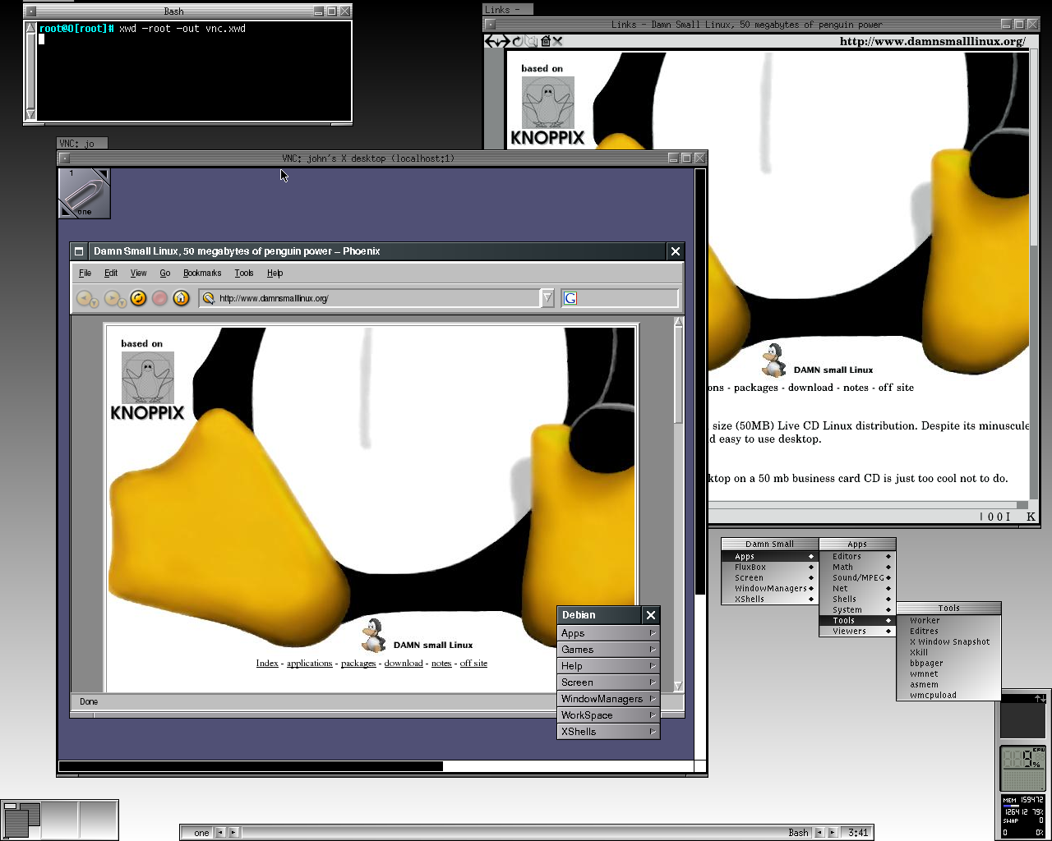1052x841 pixels.
Task: Expand the Editors submenu in the Apps menu
Action: [x=857, y=556]
